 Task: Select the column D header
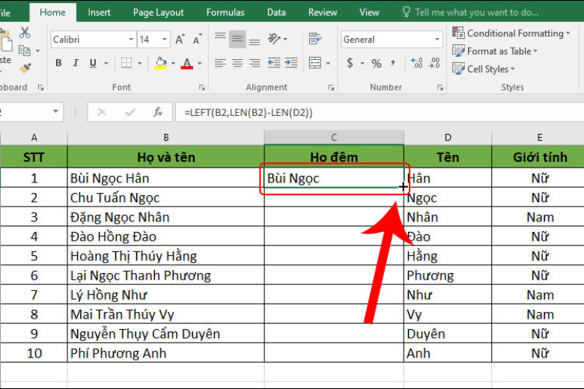[448, 138]
